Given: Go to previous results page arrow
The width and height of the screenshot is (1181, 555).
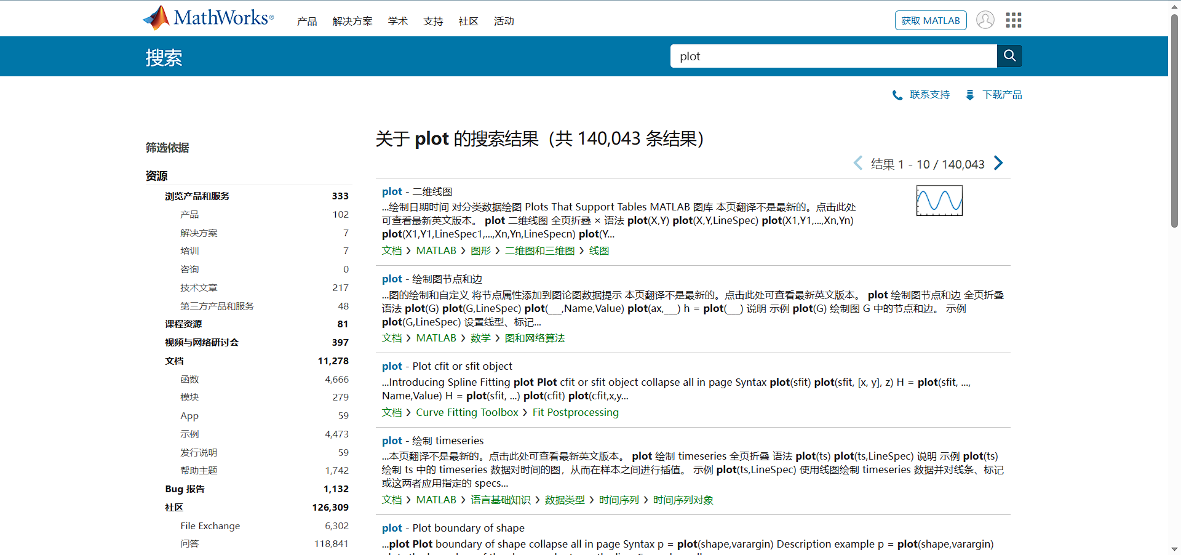Looking at the screenshot, I should pyautogui.click(x=858, y=163).
